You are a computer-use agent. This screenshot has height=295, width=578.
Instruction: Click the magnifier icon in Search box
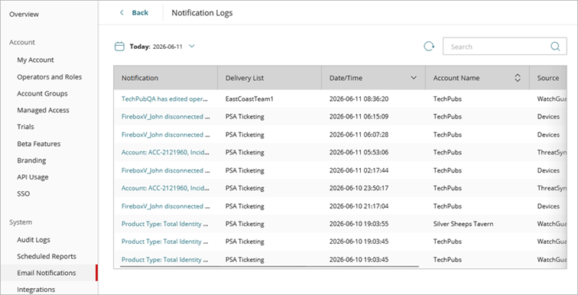555,47
